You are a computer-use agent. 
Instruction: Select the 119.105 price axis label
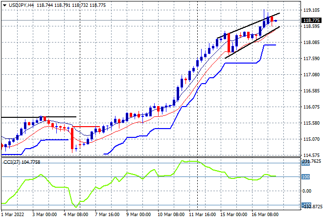point(312,10)
